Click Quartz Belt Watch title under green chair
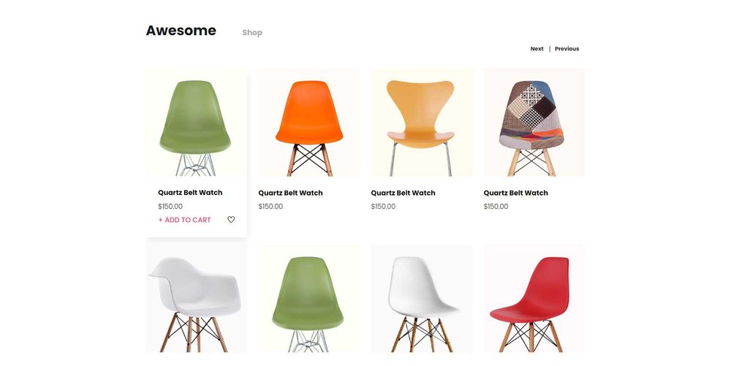 pyautogui.click(x=190, y=192)
